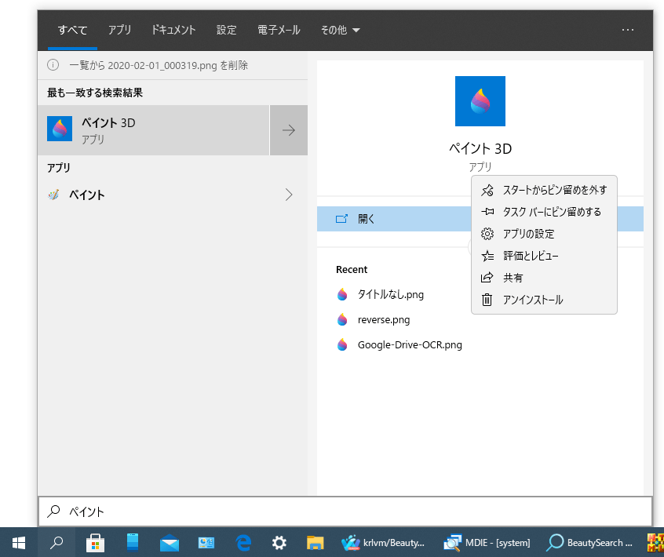Open the three-dot options menu
Screen dimensions: 664x557
628,30
